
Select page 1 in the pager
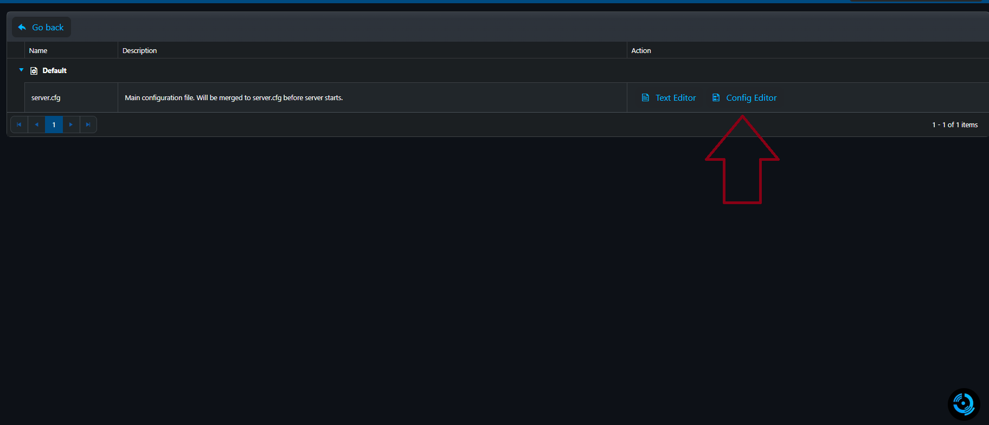(x=54, y=125)
